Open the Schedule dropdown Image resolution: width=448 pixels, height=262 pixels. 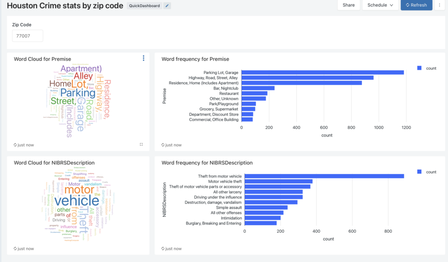[x=380, y=5]
